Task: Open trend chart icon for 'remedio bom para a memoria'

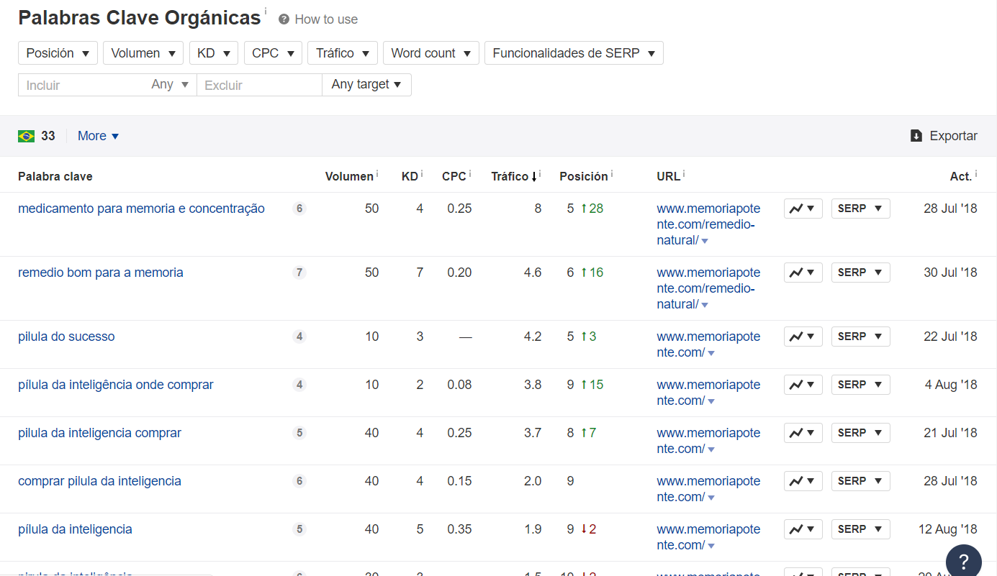Action: click(x=803, y=273)
